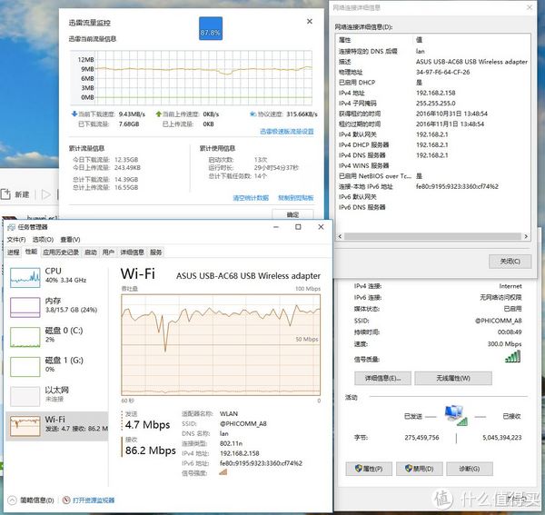Select the 以太网 Ethernet performance item

[x=57, y=396]
